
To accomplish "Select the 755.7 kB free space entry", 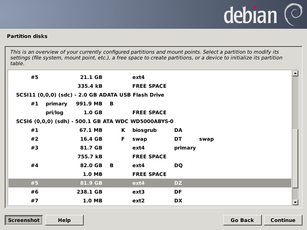I will coord(115,156).
